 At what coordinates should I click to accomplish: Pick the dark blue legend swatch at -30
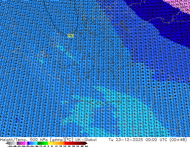[x=28, y=143]
